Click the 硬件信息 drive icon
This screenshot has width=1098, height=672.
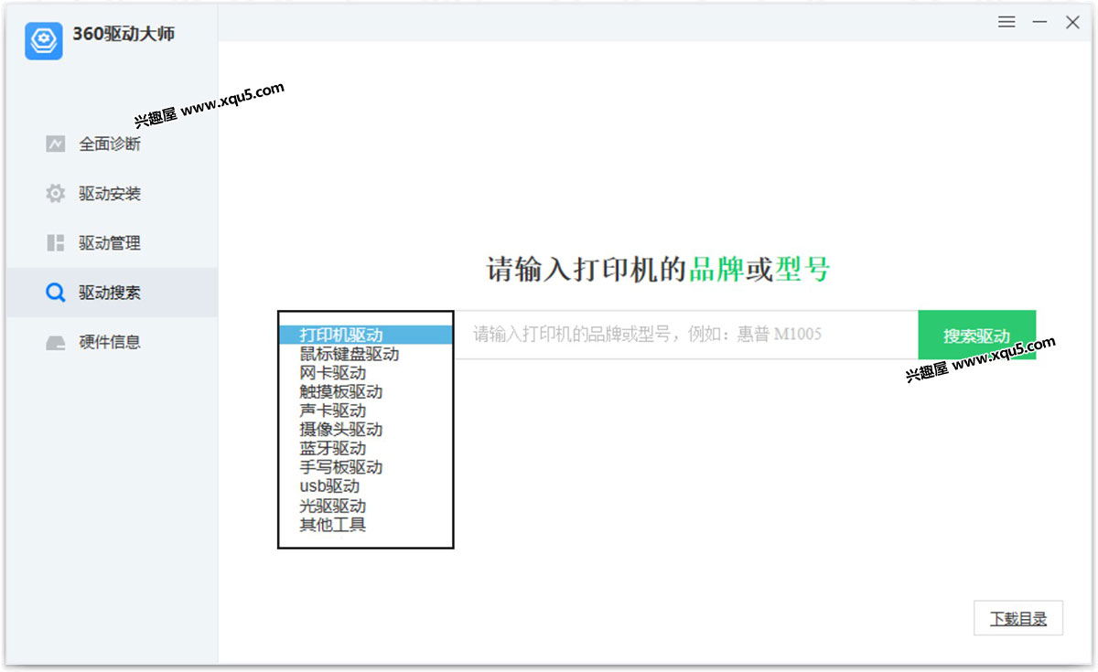click(x=56, y=342)
